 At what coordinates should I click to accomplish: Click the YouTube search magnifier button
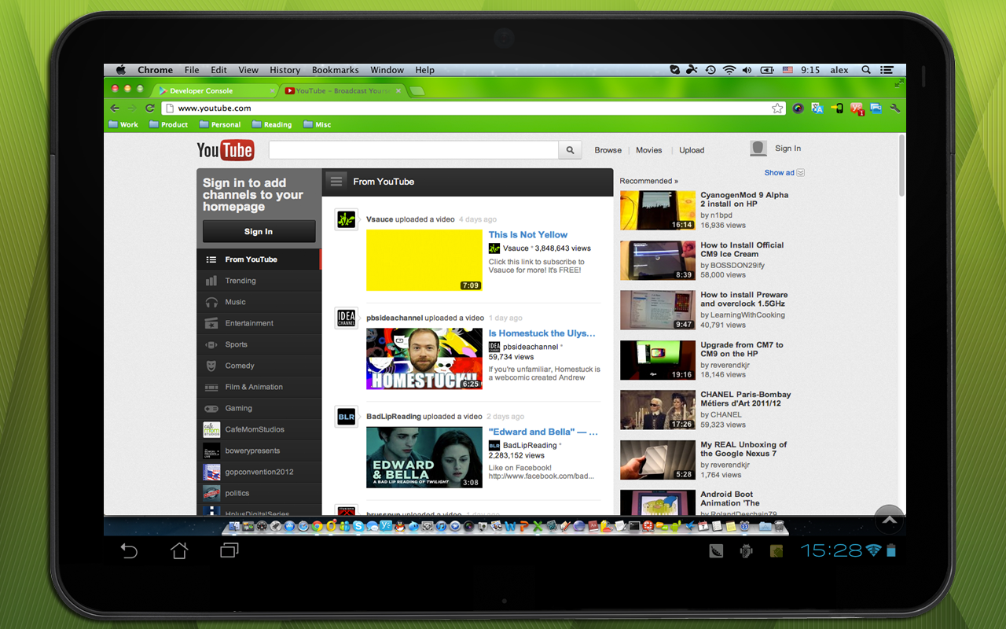tap(571, 150)
